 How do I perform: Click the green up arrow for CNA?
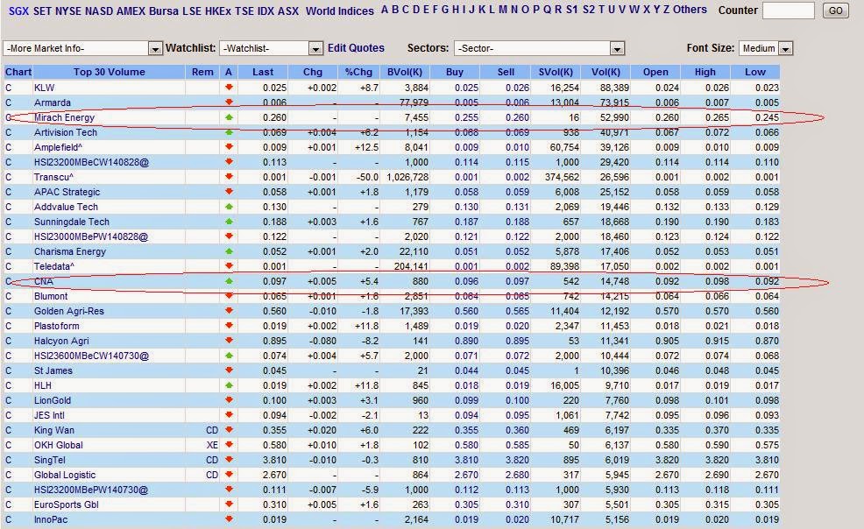point(230,281)
